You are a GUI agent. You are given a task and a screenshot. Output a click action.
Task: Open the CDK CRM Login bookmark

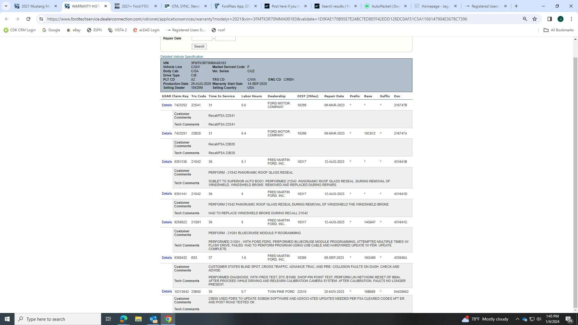click(x=20, y=30)
